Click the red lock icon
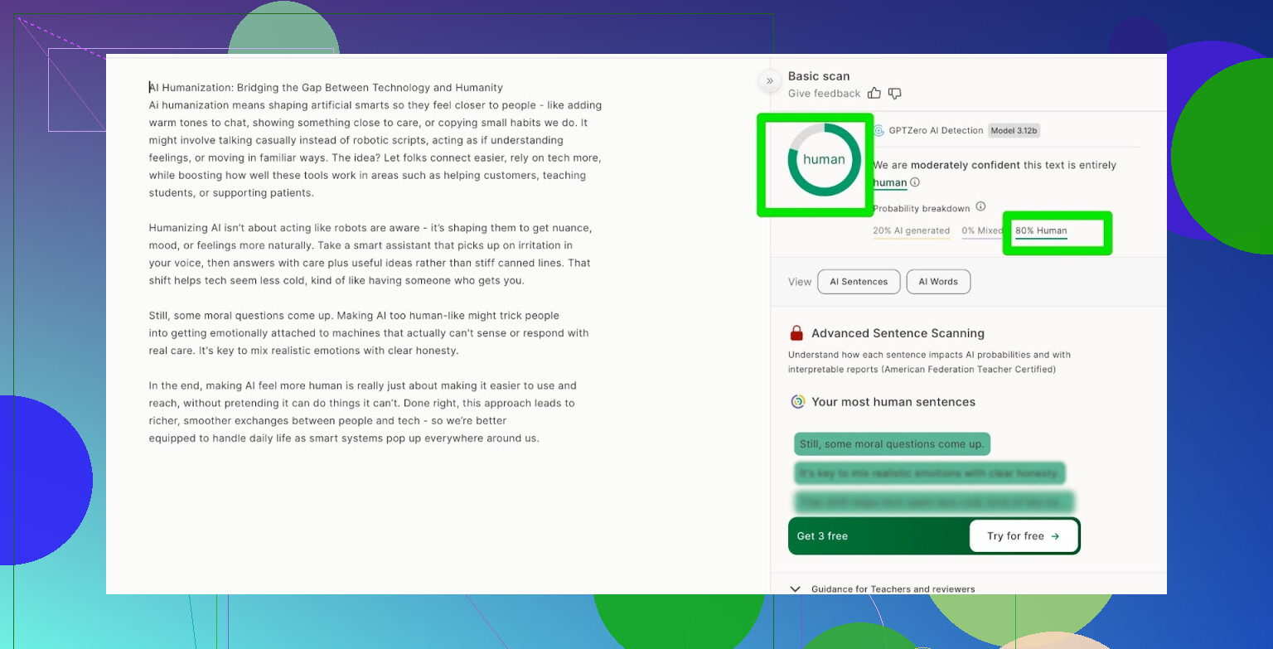This screenshot has height=649, width=1273. click(x=796, y=333)
